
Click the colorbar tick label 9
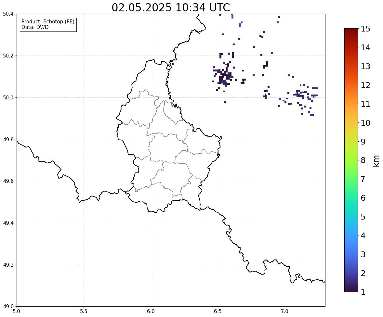click(363, 142)
